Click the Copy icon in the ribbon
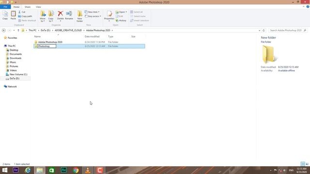The image size is (310, 174). click(x=5, y=15)
